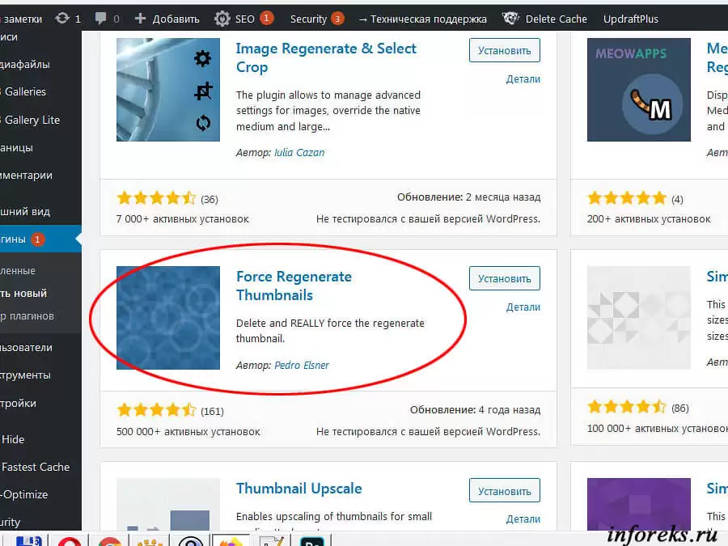Open Fastest Cache in the sidebar

[36, 467]
